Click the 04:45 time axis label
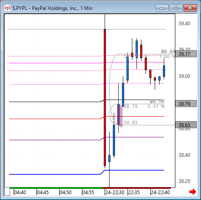 (x=43, y=193)
